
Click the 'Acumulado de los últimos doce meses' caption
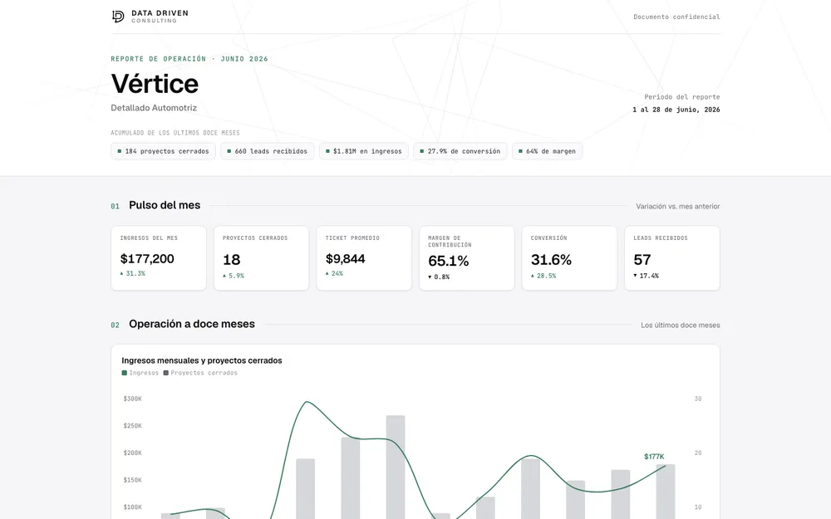point(175,133)
